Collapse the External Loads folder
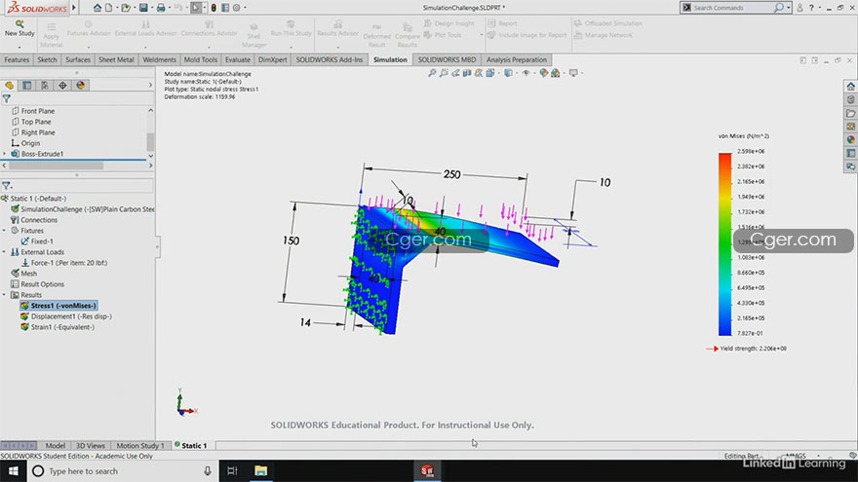This screenshot has height=482, width=858. coord(4,252)
